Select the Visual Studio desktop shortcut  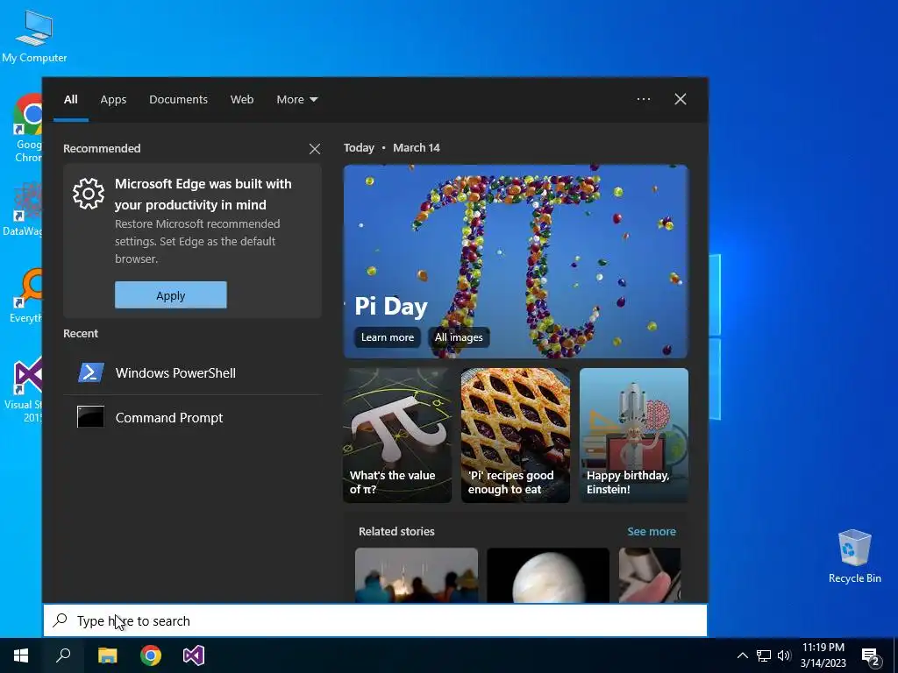[x=24, y=391]
